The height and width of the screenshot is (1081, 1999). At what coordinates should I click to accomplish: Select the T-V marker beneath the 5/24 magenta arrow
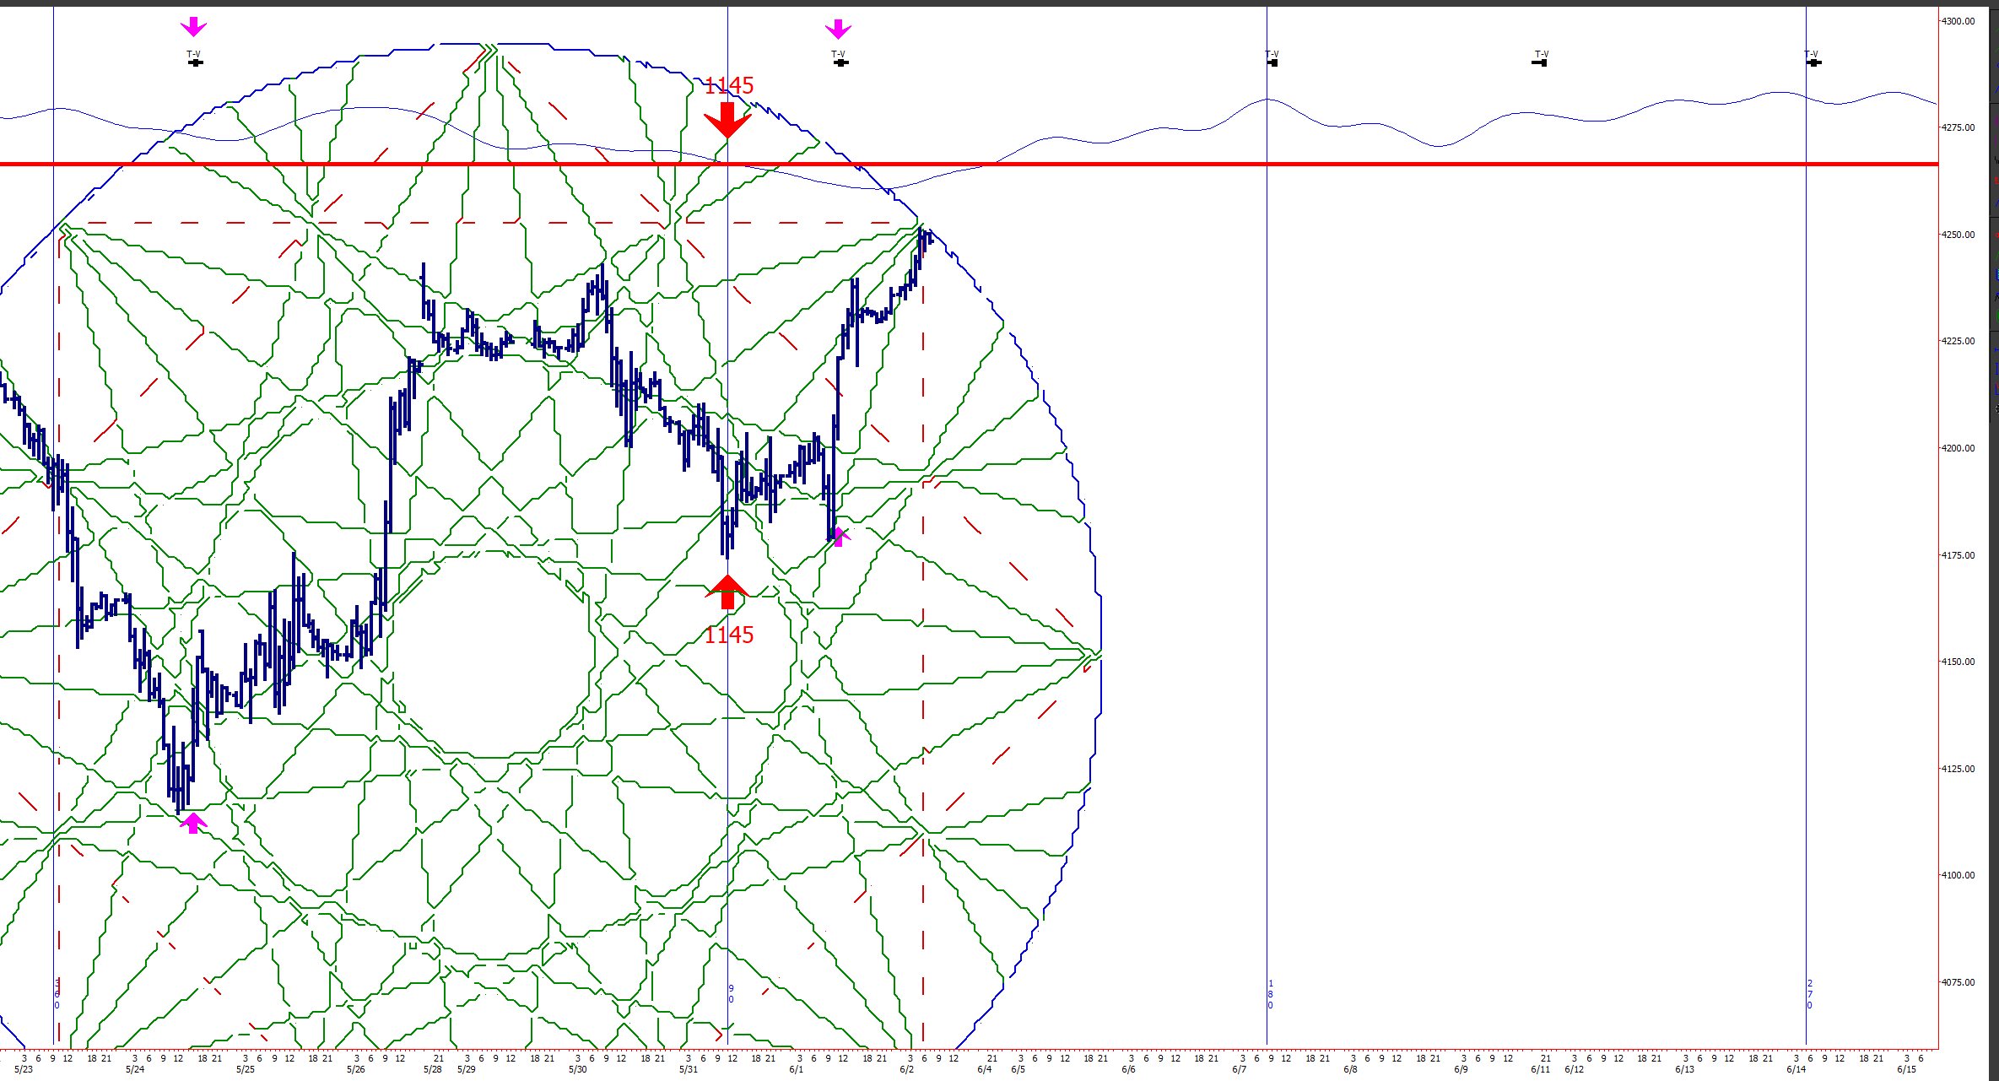tap(194, 58)
